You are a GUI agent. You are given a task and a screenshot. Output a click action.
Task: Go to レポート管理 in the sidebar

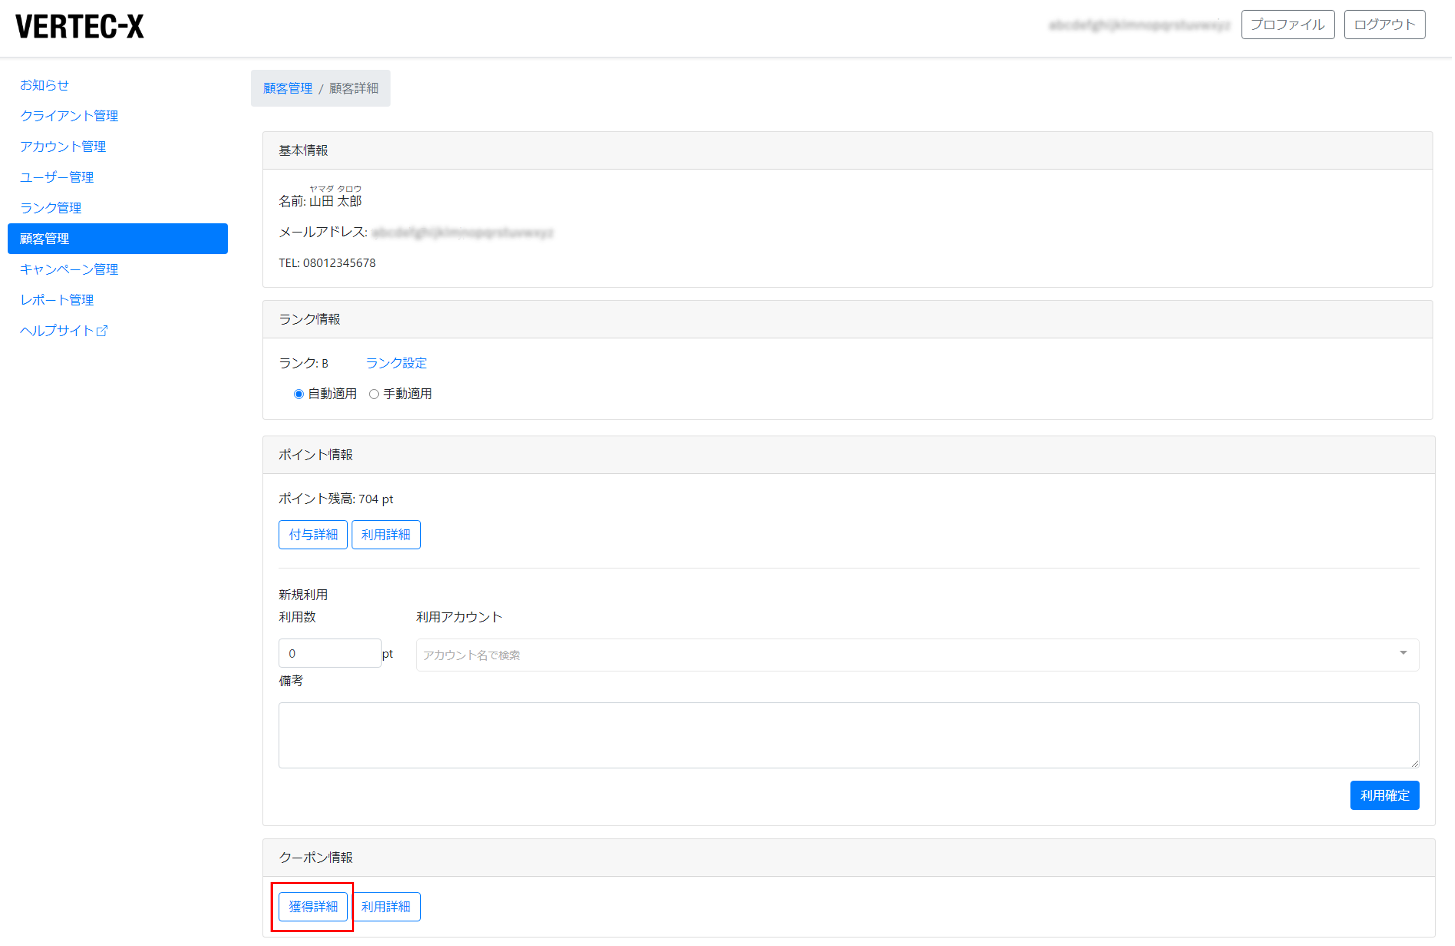coord(56,300)
